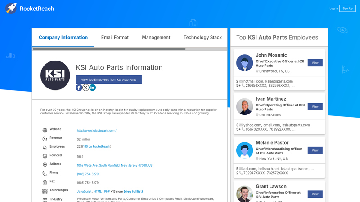Click the email icon in Ivan Martinez's card
This screenshot has width=360, height=202.
[x=241, y=125]
